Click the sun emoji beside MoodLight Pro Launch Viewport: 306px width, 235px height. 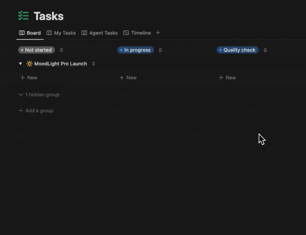[x=29, y=64]
